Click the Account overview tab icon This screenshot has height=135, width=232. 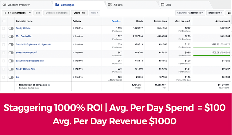pyautogui.click(x=4, y=5)
